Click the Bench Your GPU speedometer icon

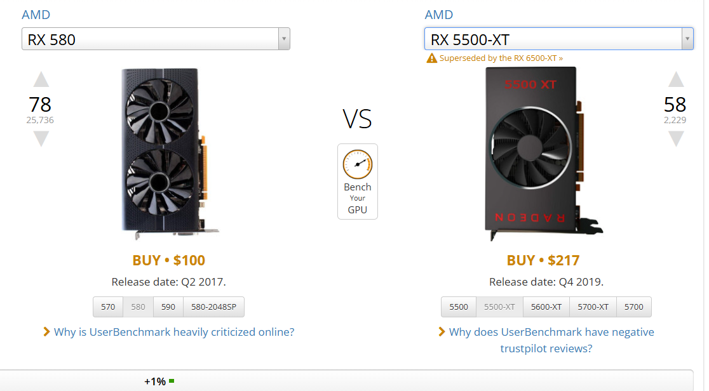(357, 164)
